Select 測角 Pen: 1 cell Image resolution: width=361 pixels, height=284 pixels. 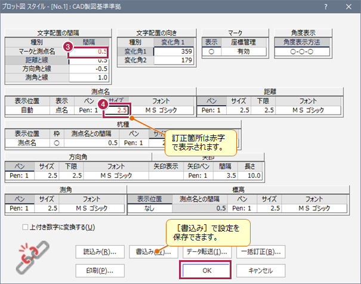click(19, 208)
